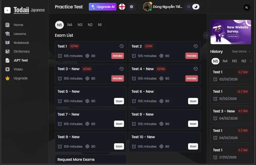Viewport: 256px width, 165px height.
Task: Open the settings gear icon
Action: (131, 7)
